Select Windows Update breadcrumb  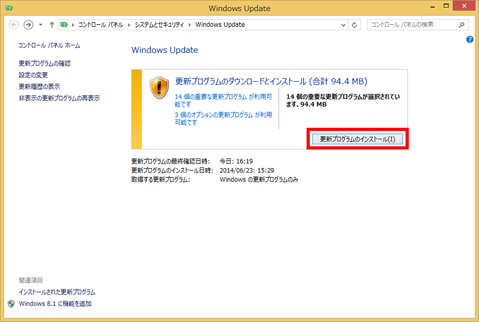click(220, 25)
